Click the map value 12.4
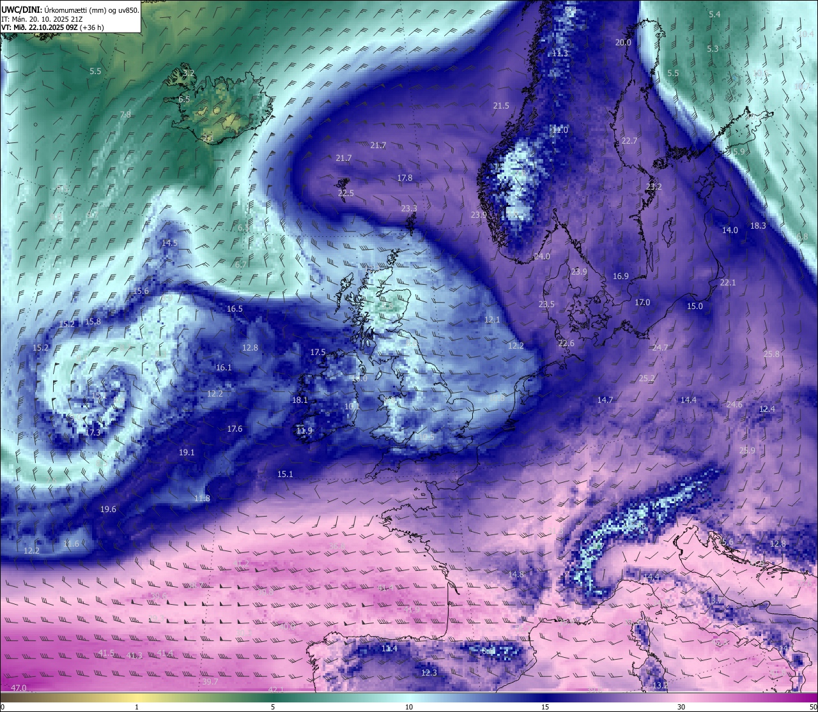 pyautogui.click(x=767, y=409)
